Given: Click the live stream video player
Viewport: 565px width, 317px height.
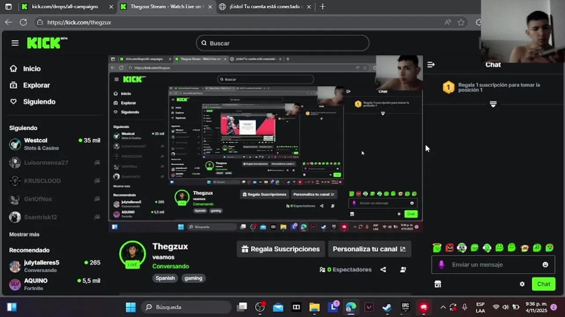Looking at the screenshot, I should click(x=265, y=144).
